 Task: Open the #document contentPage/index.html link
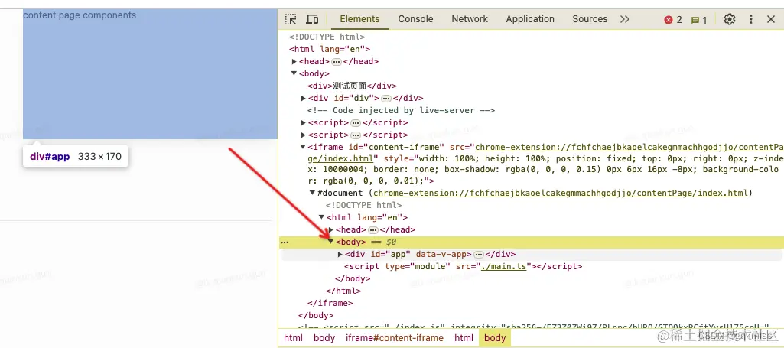pyautogui.click(x=561, y=193)
